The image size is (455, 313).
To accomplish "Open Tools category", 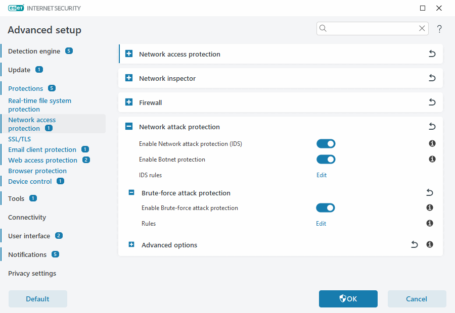I will (x=16, y=198).
